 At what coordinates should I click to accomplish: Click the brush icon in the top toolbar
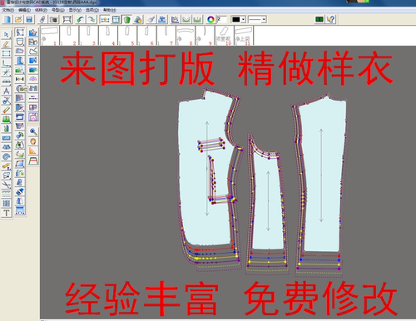tap(151, 19)
